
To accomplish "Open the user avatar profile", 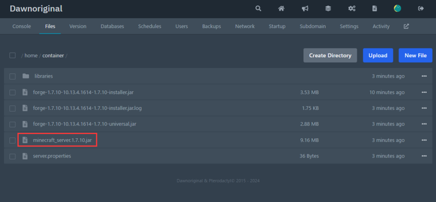I will [398, 8].
